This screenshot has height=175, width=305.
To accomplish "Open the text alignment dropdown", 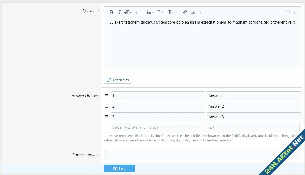I will point(160,12).
